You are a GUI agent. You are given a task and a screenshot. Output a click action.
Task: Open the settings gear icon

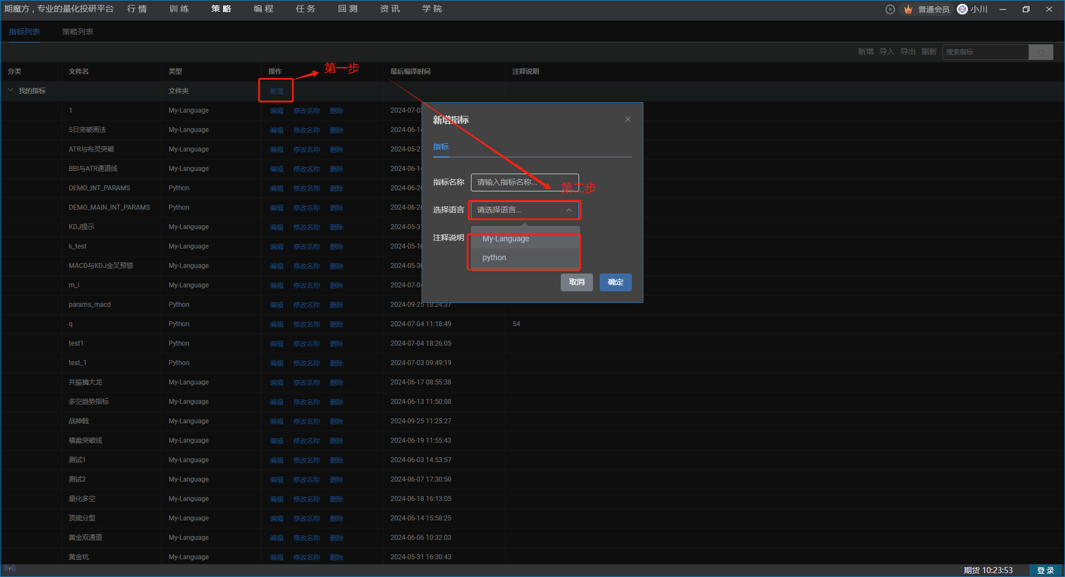pyautogui.click(x=890, y=9)
